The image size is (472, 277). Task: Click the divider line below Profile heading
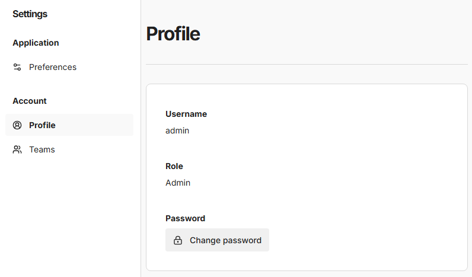pos(306,64)
